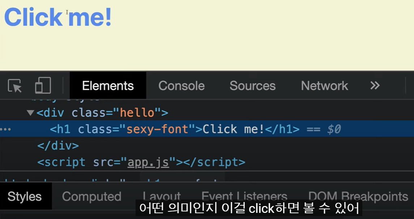Switch to the Sources tab
Image resolution: width=414 pixels, height=219 pixels.
(x=252, y=86)
